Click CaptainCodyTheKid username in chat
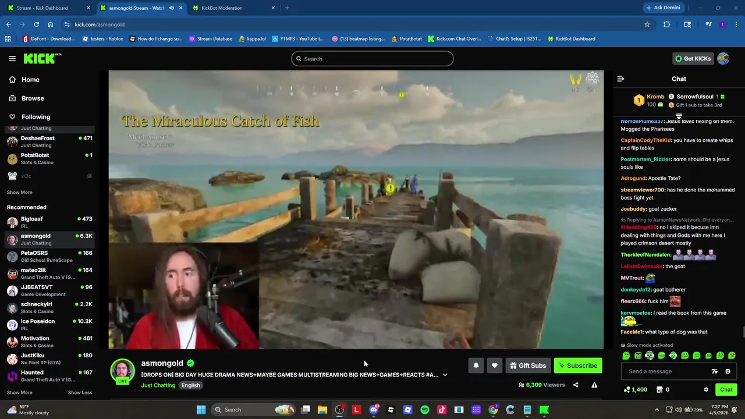The image size is (745, 419). click(645, 140)
